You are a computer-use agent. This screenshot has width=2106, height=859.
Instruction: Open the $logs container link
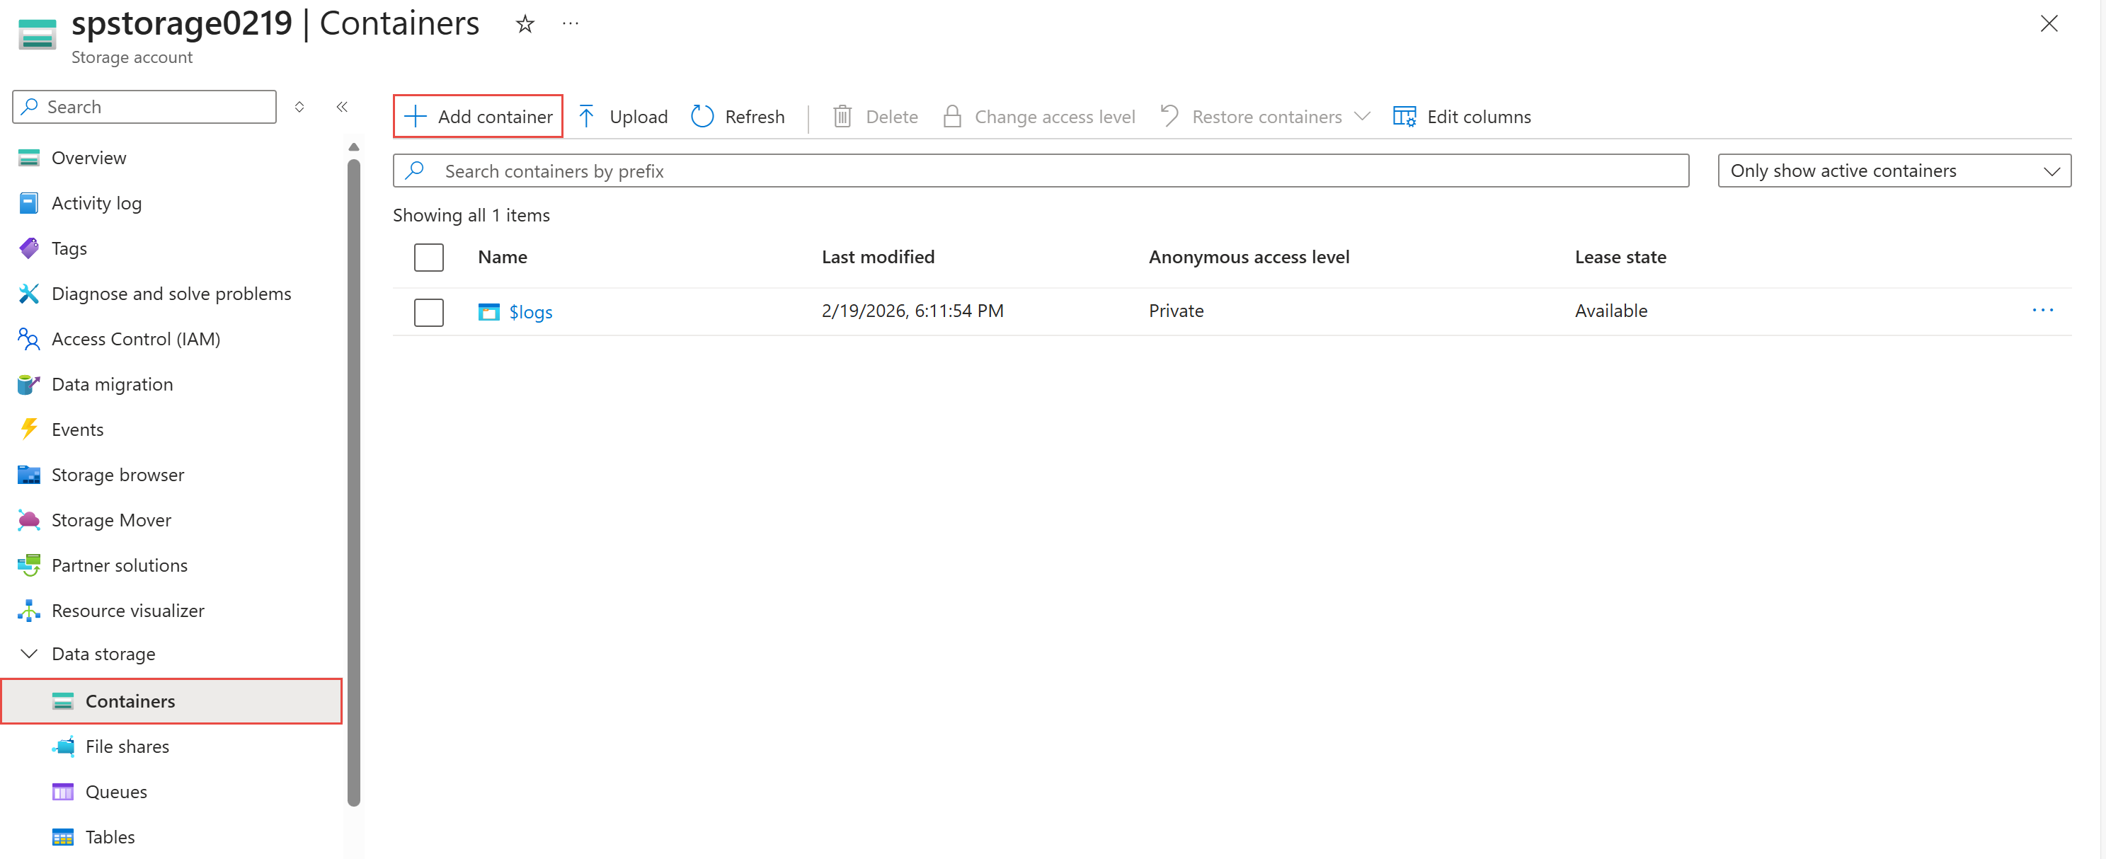pyautogui.click(x=531, y=312)
